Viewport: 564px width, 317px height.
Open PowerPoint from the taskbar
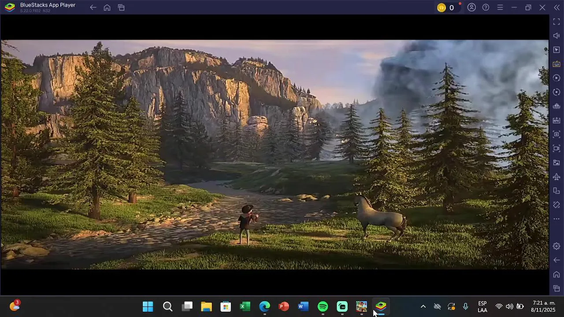point(284,306)
